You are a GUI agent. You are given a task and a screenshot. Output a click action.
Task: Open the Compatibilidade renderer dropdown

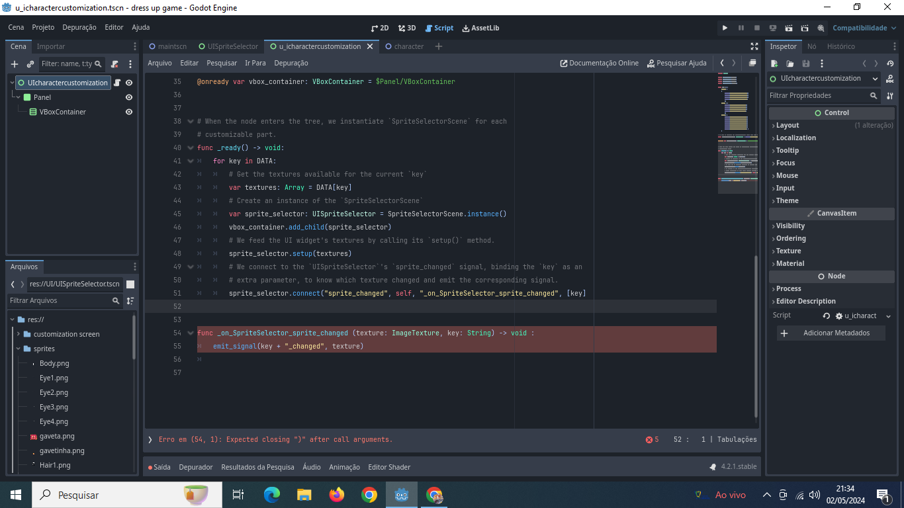860,28
